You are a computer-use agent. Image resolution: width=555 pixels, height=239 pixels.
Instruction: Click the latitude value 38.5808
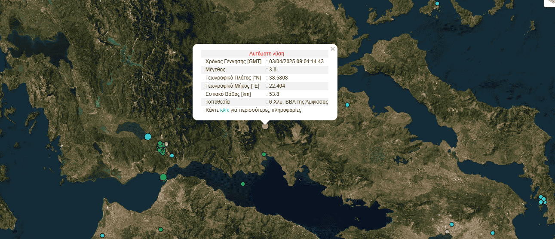pos(278,78)
